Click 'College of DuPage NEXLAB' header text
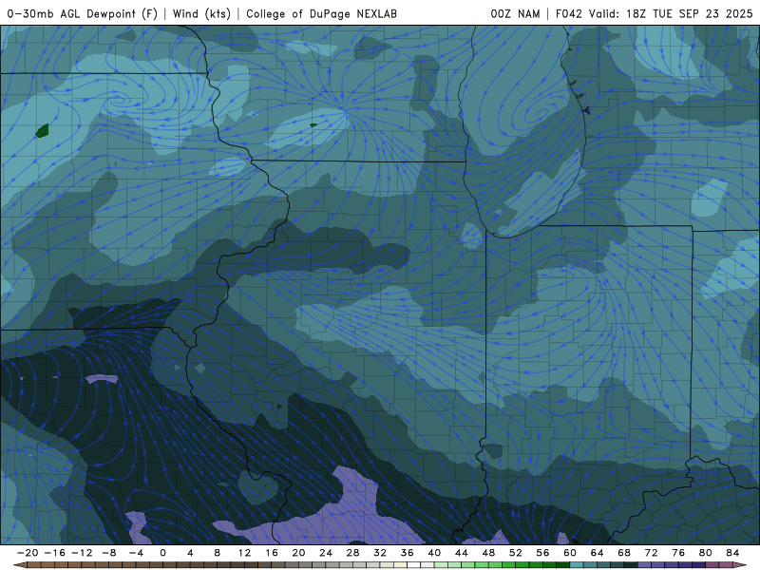 pos(321,13)
